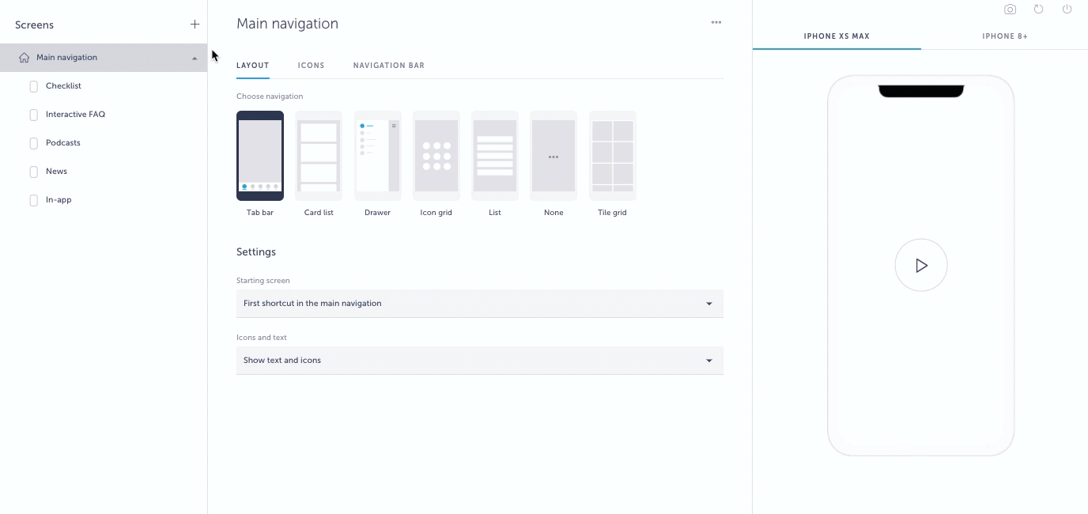Click the refresh preview icon
The image size is (1088, 514).
(1038, 9)
